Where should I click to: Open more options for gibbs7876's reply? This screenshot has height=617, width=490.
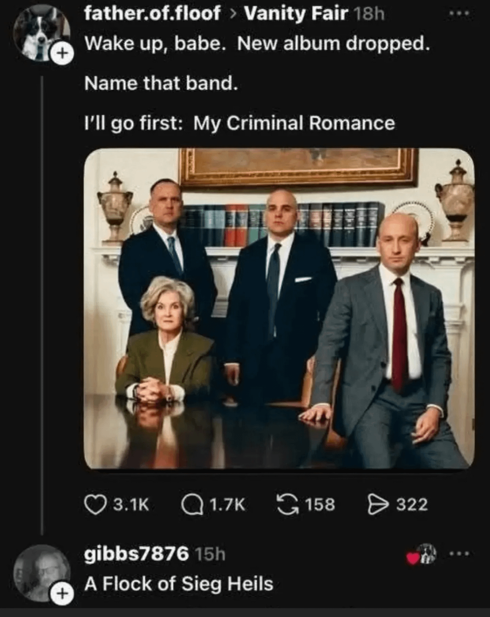pyautogui.click(x=458, y=554)
